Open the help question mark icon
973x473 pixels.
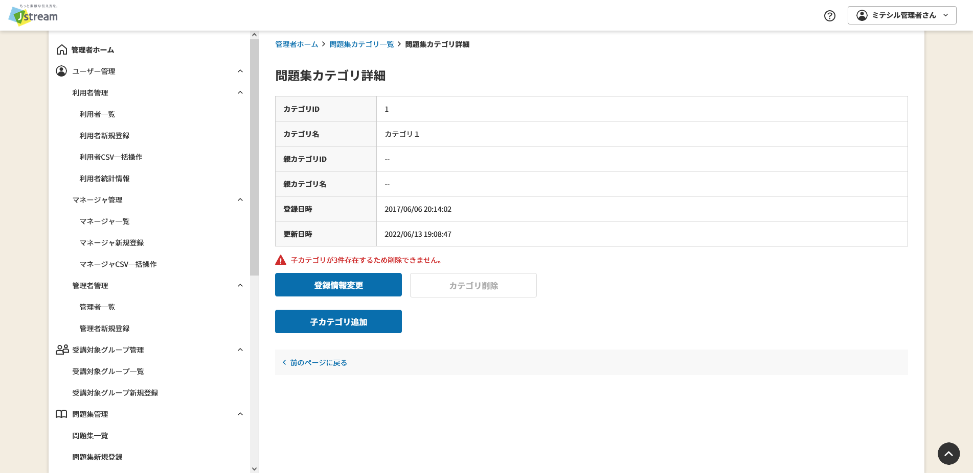click(x=830, y=16)
